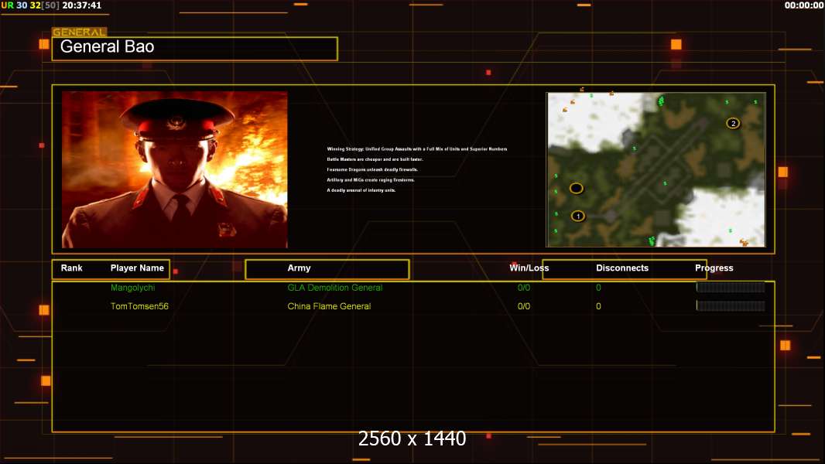Click the green supply cluster at minimap top
Viewport: 825px width, 464px height.
661,101
